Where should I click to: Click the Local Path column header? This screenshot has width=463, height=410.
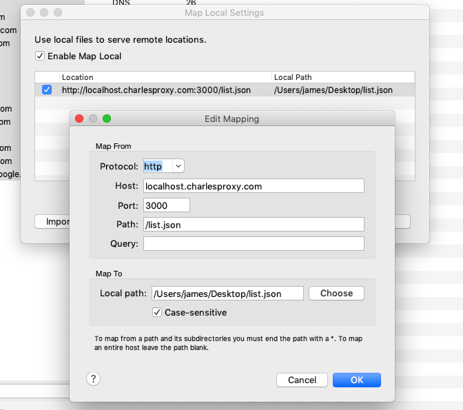343,77
